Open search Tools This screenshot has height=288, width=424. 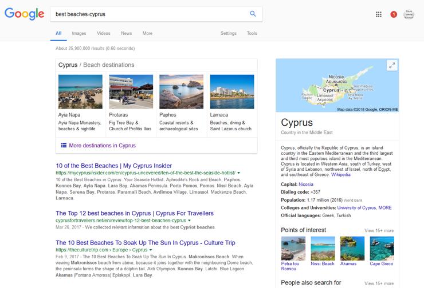pyautogui.click(x=252, y=33)
